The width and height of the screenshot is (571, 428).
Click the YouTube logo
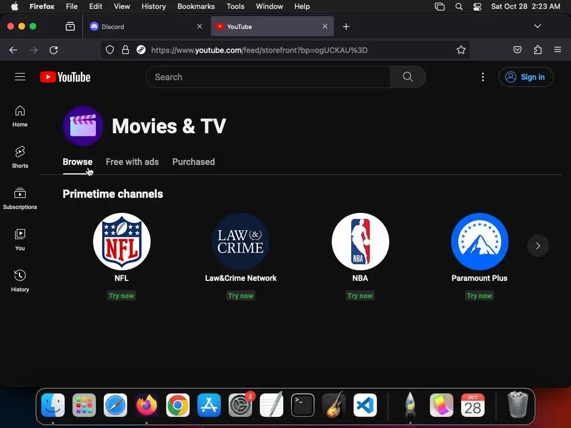tap(65, 77)
